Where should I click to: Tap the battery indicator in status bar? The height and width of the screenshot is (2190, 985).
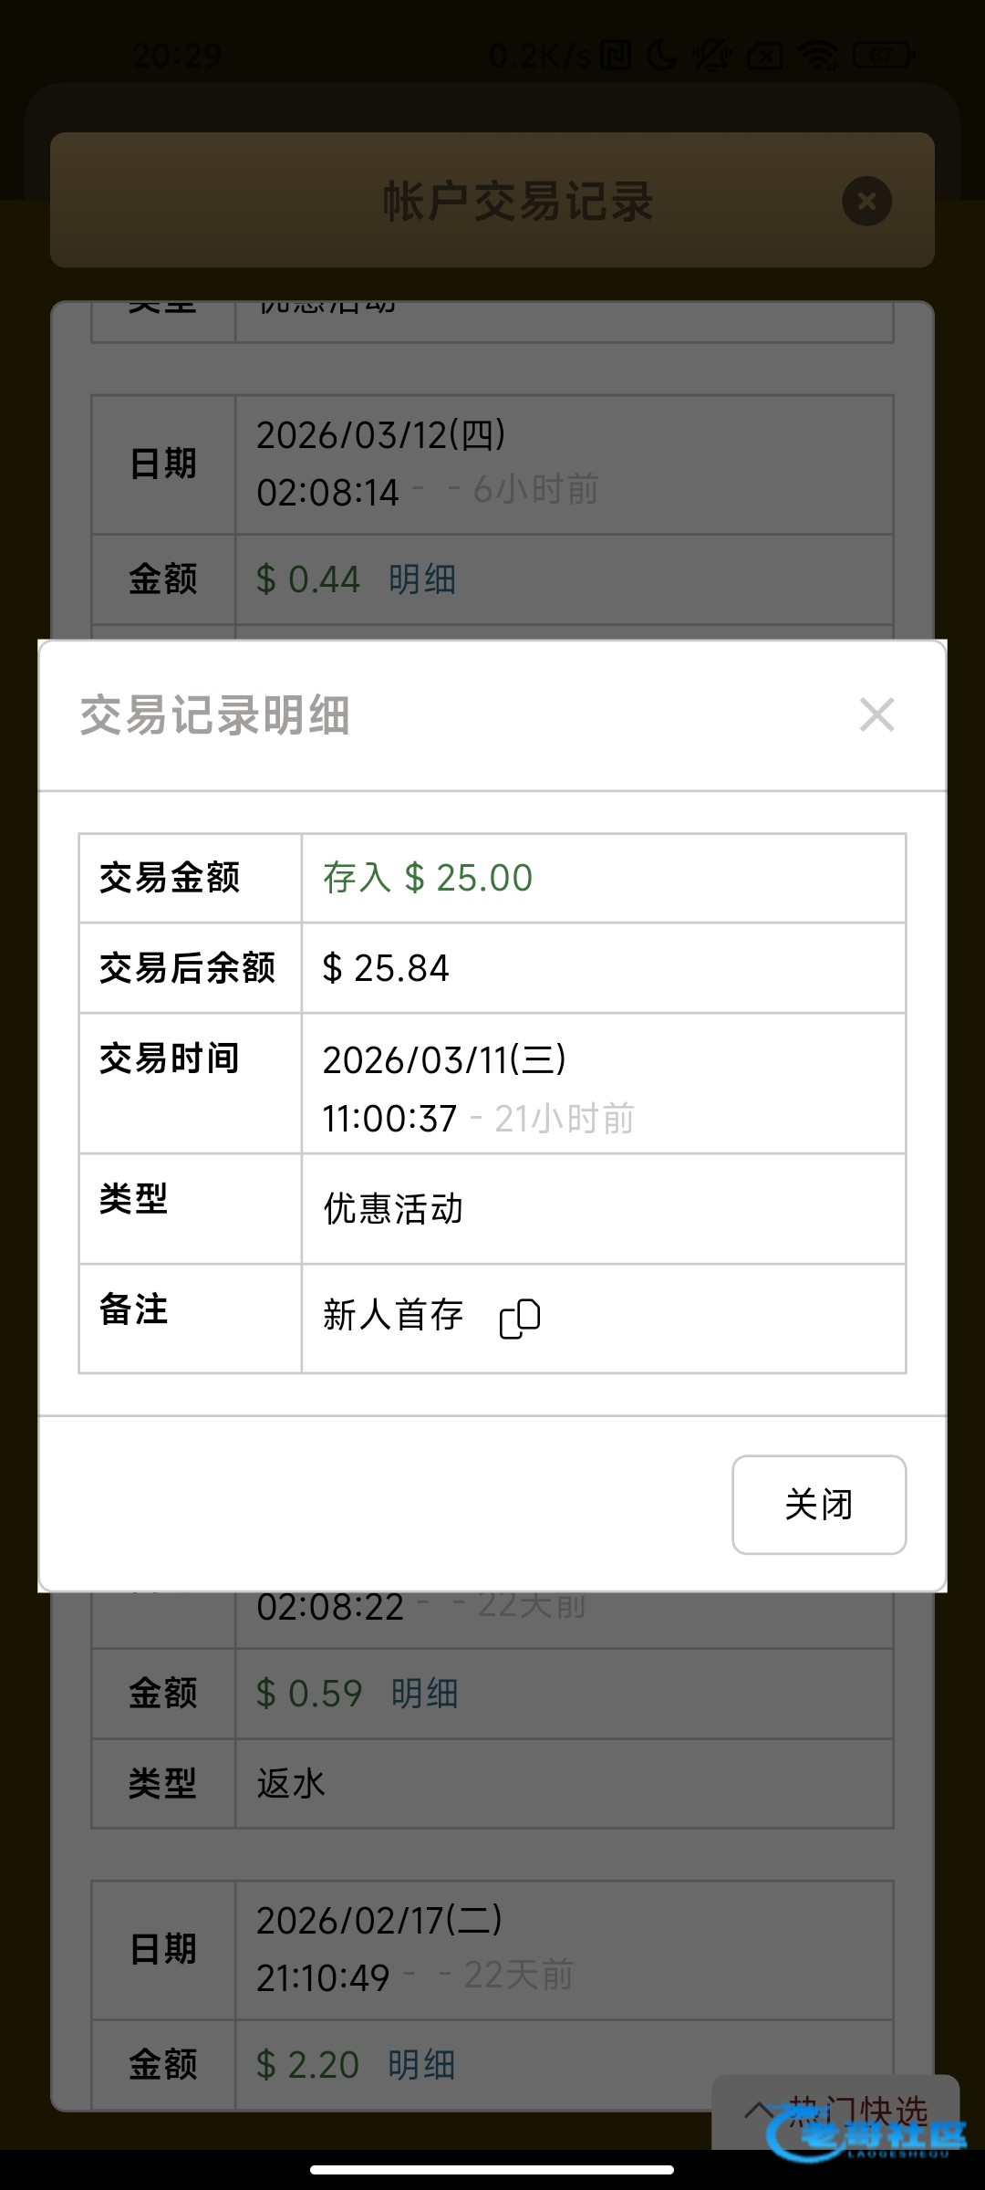click(882, 57)
